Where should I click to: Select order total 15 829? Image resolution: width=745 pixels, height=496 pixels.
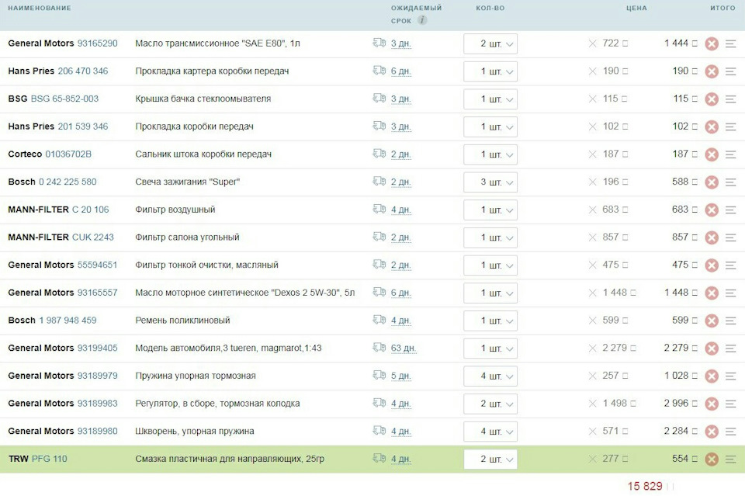645,486
